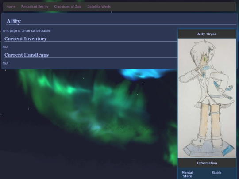Image resolution: width=239 pixels, height=179 pixels.
Task: Navigate to Desolate Winds page
Action: (99, 7)
